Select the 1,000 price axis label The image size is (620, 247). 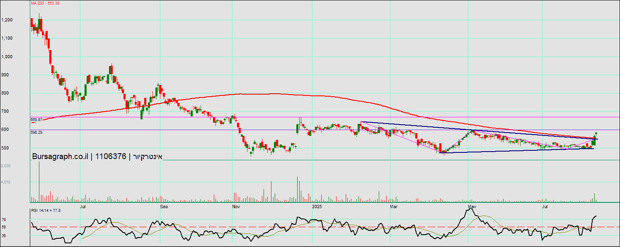[7, 57]
